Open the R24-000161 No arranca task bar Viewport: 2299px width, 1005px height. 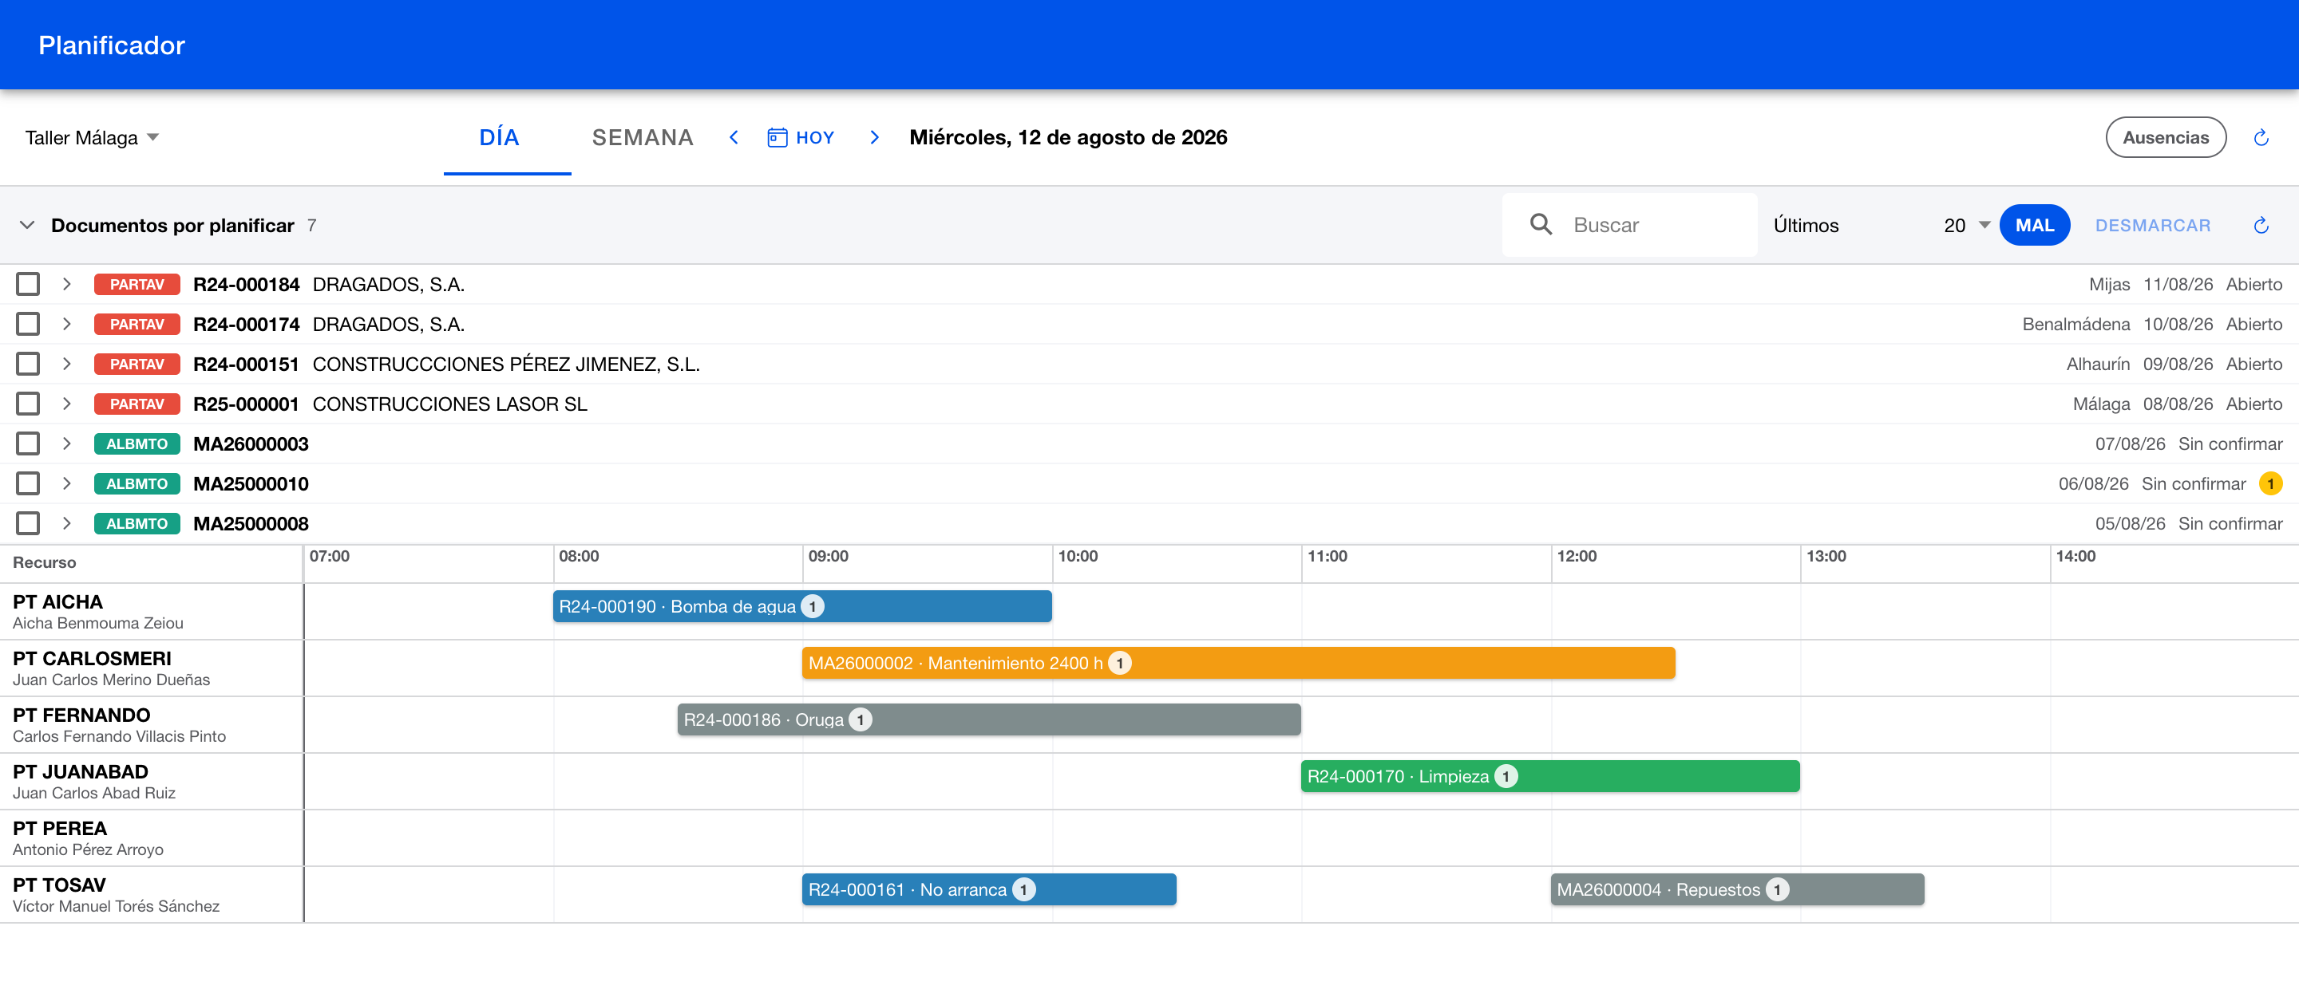coord(989,890)
